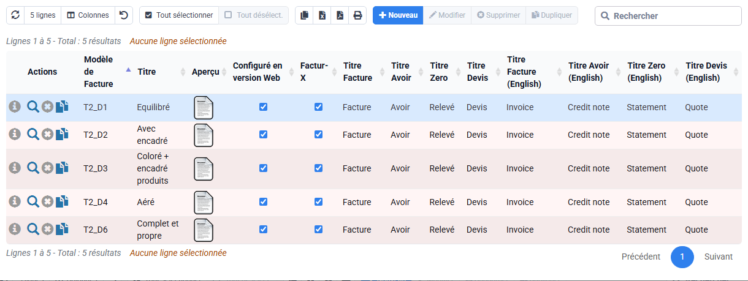Export table to Excel icon
This screenshot has width=748, height=281.
(x=322, y=15)
